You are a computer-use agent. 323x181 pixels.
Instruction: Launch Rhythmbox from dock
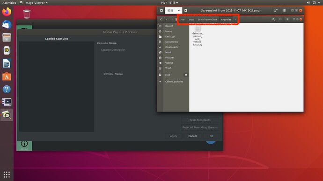pos(7,50)
